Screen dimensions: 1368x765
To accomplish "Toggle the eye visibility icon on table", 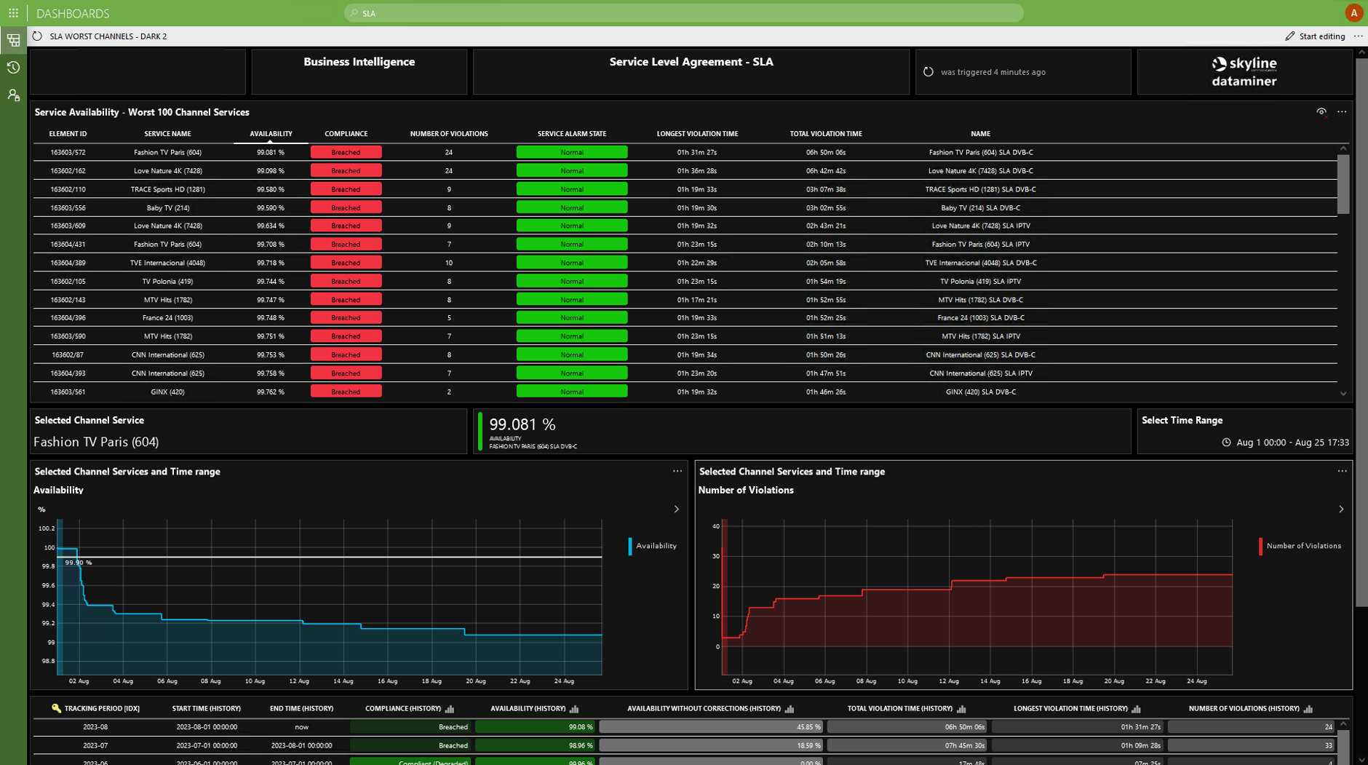I will 1321,112.
